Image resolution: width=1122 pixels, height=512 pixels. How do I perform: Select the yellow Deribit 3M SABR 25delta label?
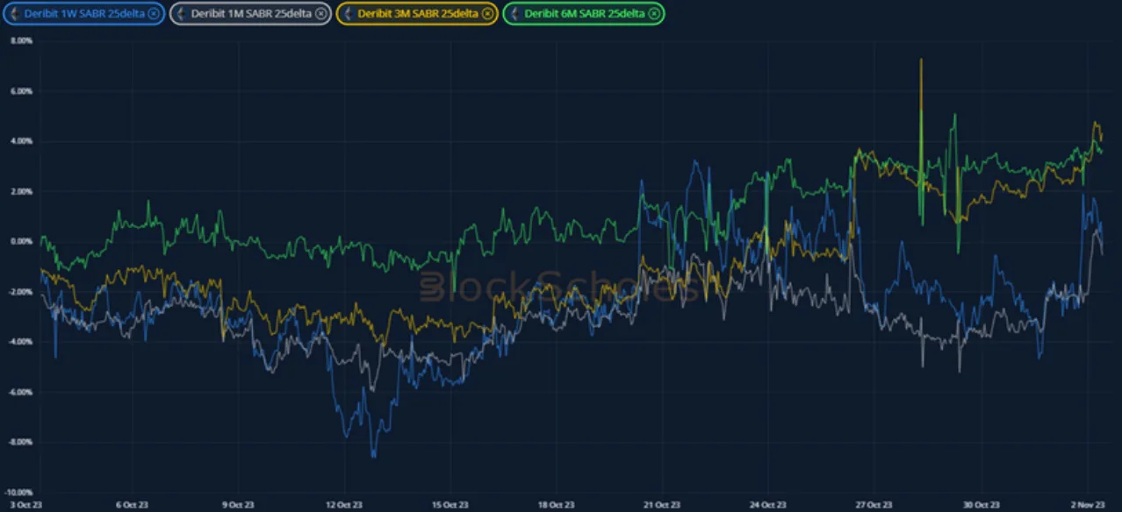coord(417,13)
